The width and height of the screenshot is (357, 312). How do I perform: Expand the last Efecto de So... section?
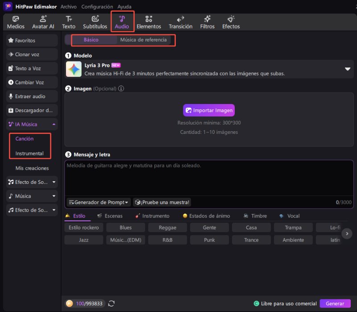54,210
